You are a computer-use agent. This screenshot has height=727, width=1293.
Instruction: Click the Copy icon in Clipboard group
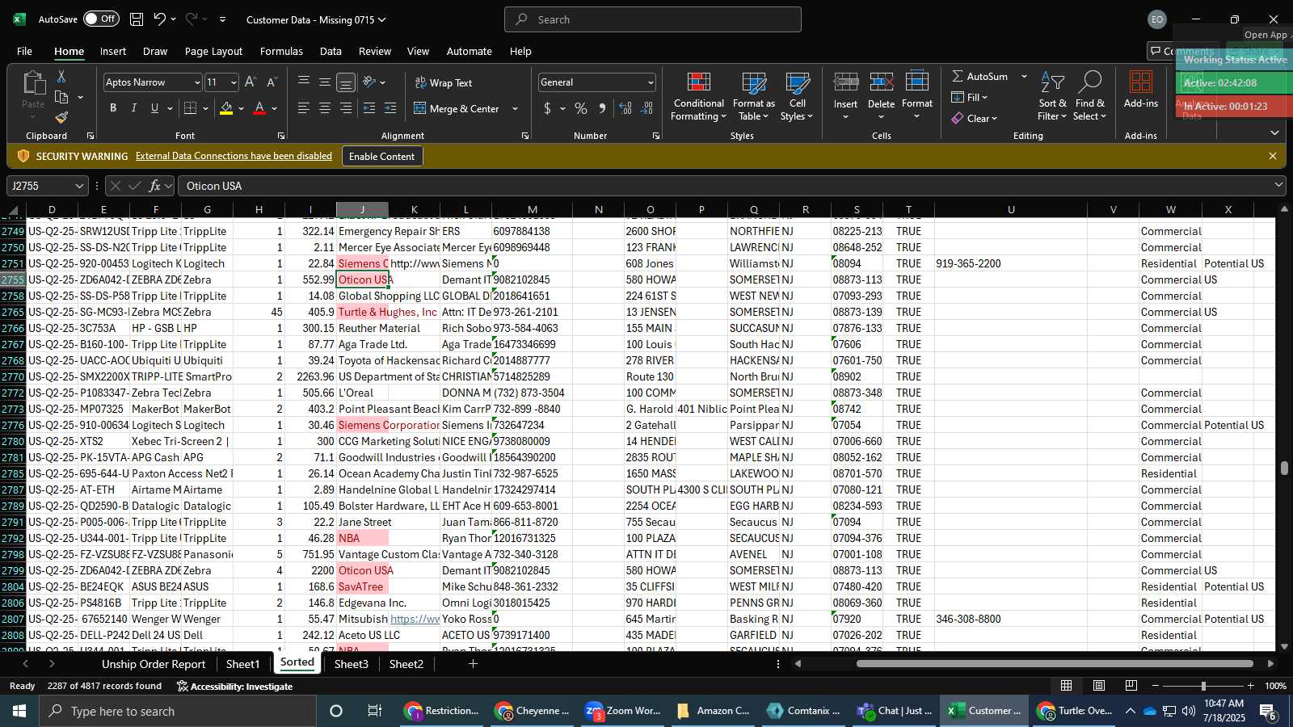pyautogui.click(x=61, y=98)
